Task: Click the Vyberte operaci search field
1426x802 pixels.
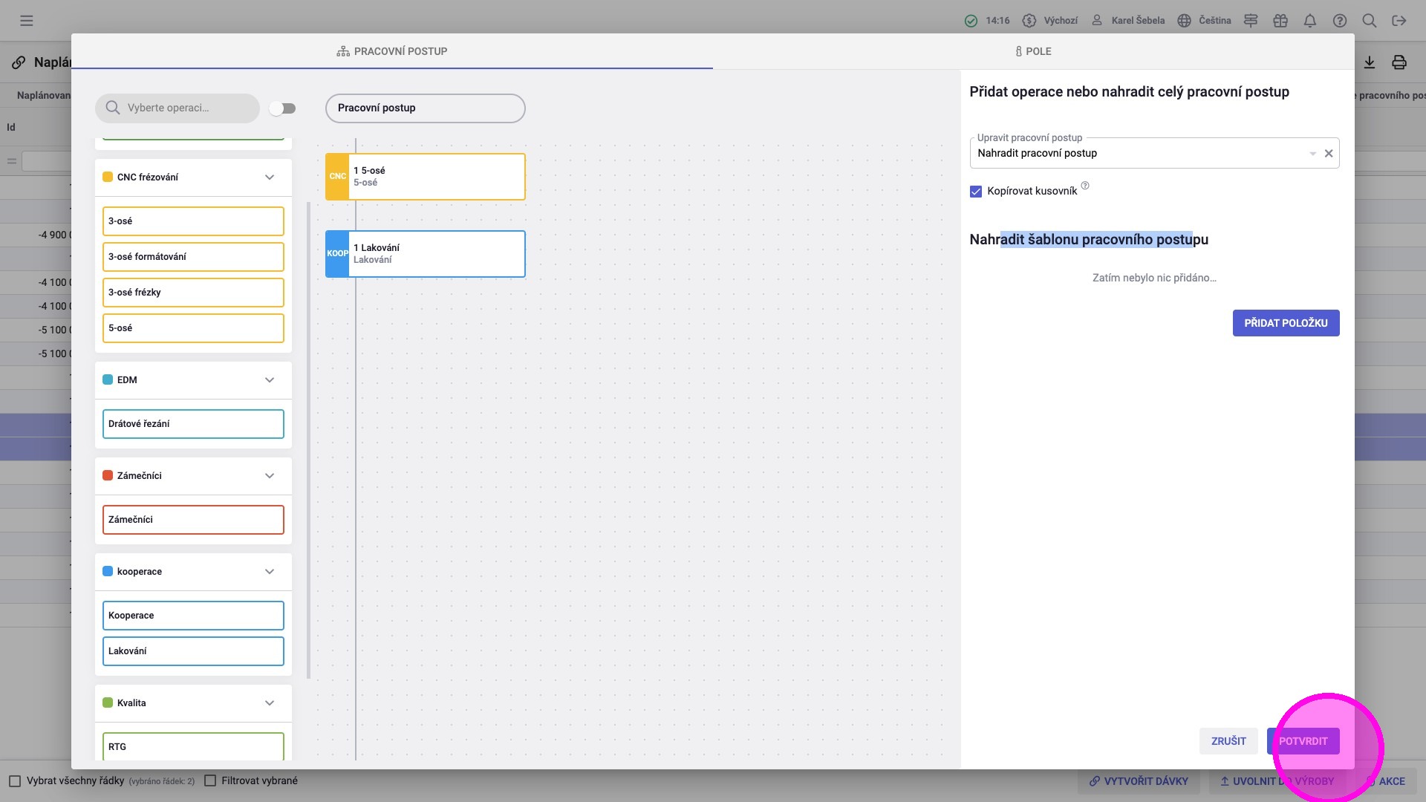Action: 186,108
